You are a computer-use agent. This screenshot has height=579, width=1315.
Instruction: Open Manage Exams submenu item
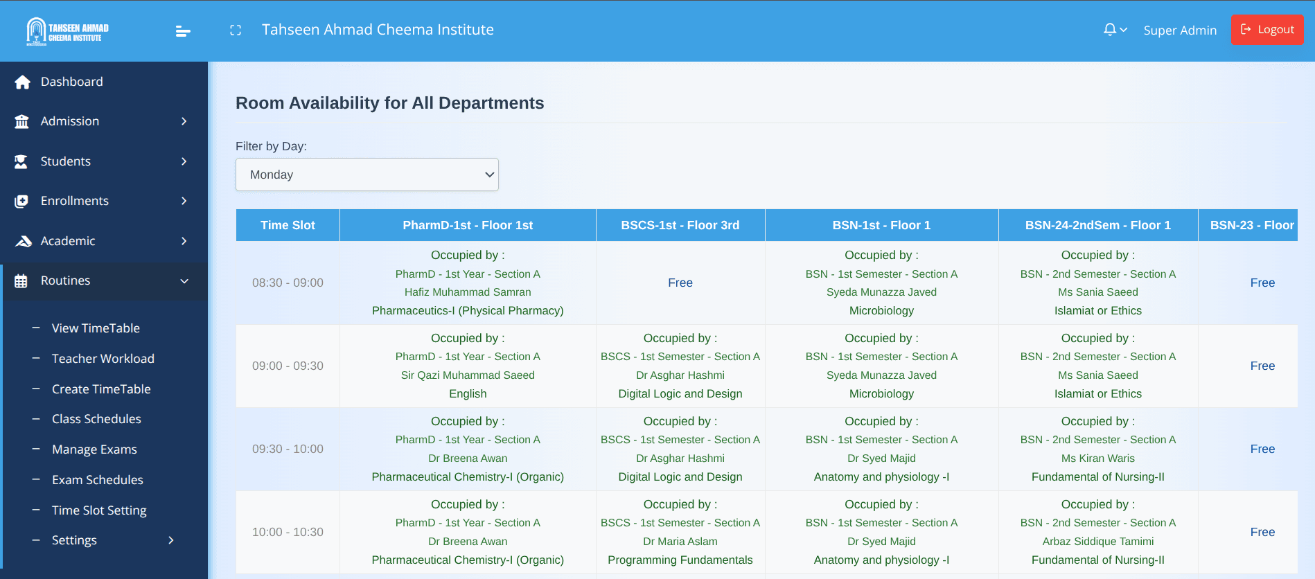pos(94,449)
